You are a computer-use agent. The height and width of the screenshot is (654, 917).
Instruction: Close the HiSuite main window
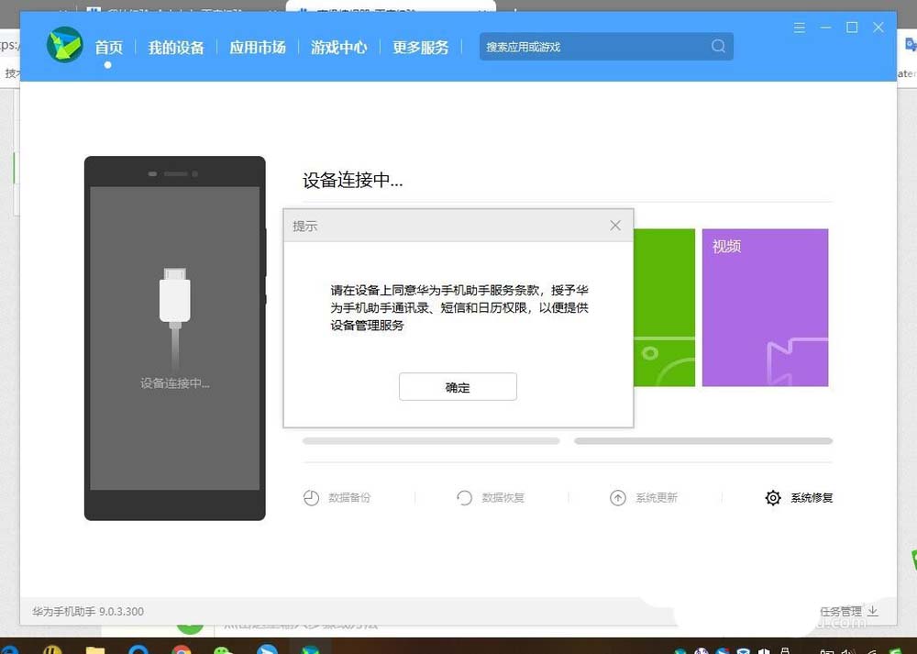878,28
